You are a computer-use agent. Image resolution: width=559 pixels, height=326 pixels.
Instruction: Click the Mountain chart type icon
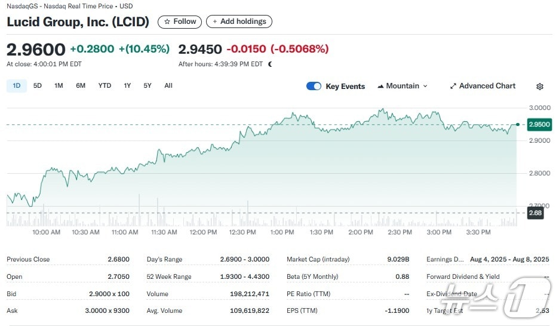pyautogui.click(x=380, y=86)
